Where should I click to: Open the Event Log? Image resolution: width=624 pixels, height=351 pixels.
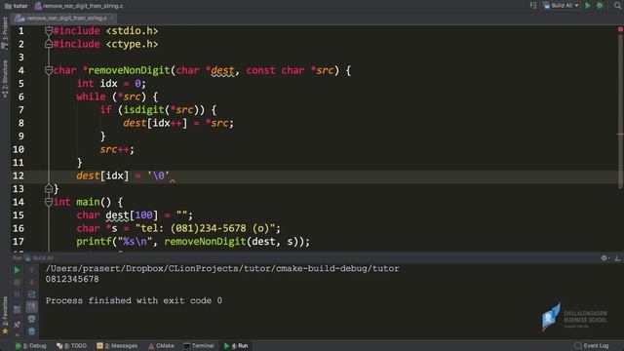592,346
